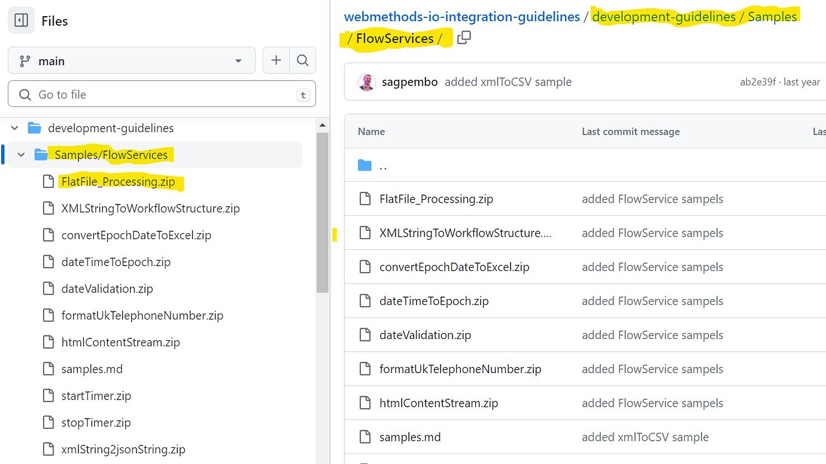Click file icon beside tree FlatFile_Processing.zip
Image resolution: width=826 pixels, height=464 pixels.
[x=48, y=182]
